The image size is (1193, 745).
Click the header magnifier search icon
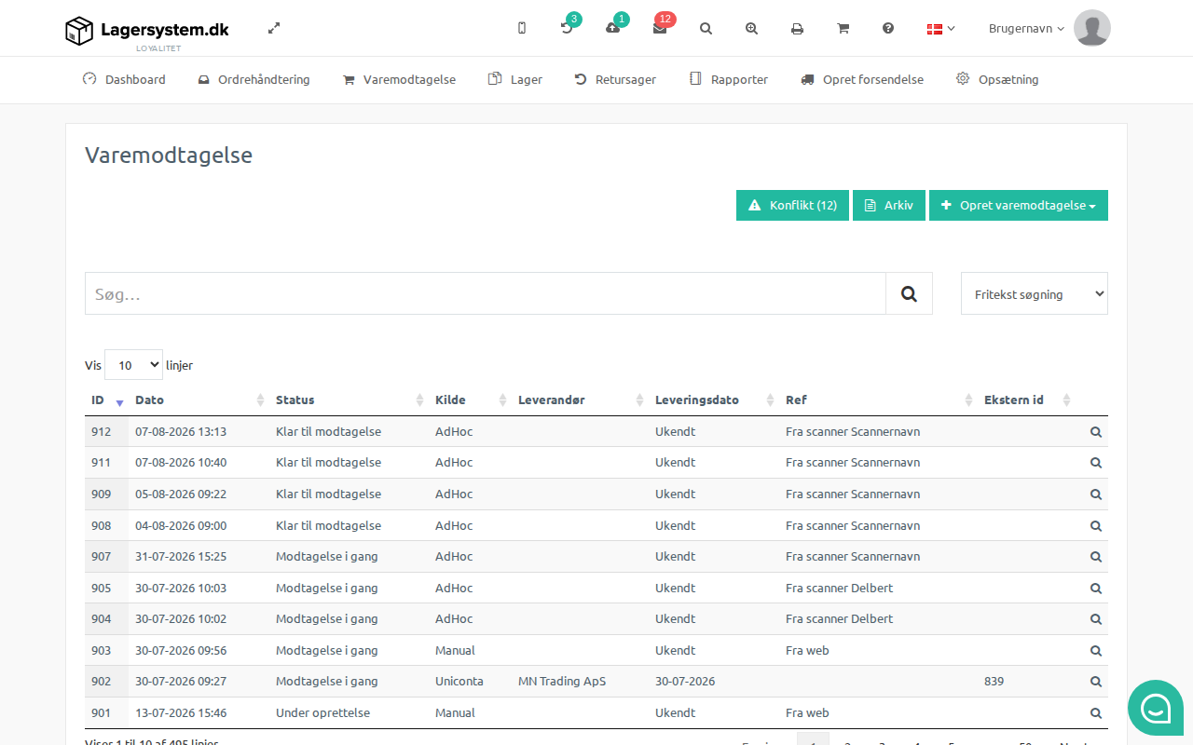[706, 28]
